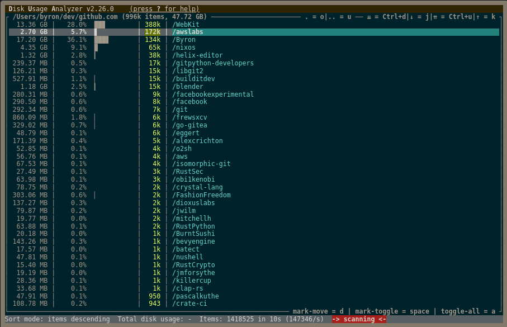This screenshot has width=507, height=327.
Task: Click the /FashionFreedom entry
Action: [x=254, y=195]
